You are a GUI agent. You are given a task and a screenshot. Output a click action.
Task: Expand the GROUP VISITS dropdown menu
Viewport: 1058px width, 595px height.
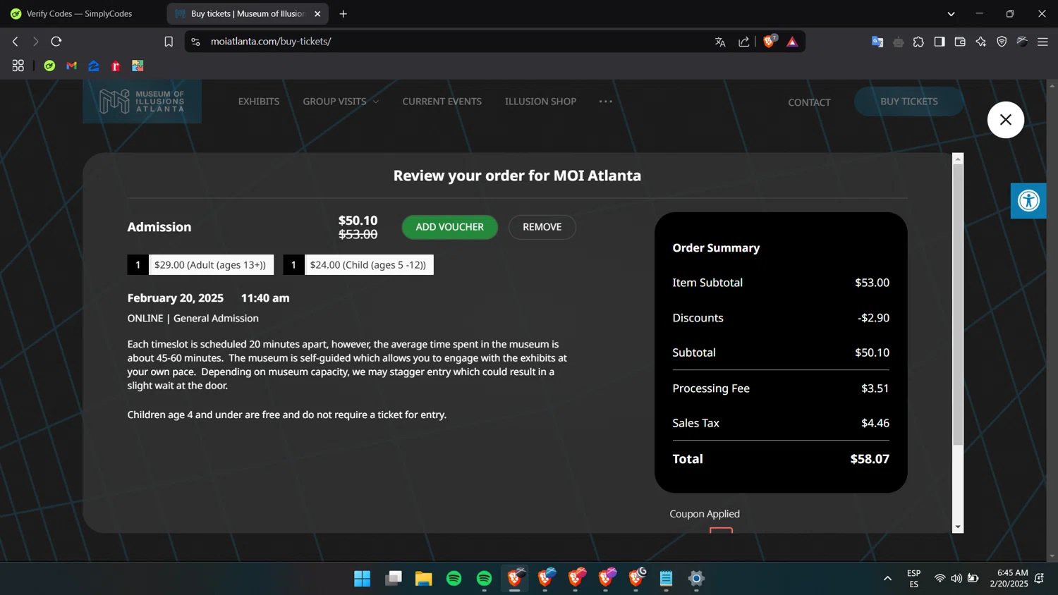click(341, 102)
